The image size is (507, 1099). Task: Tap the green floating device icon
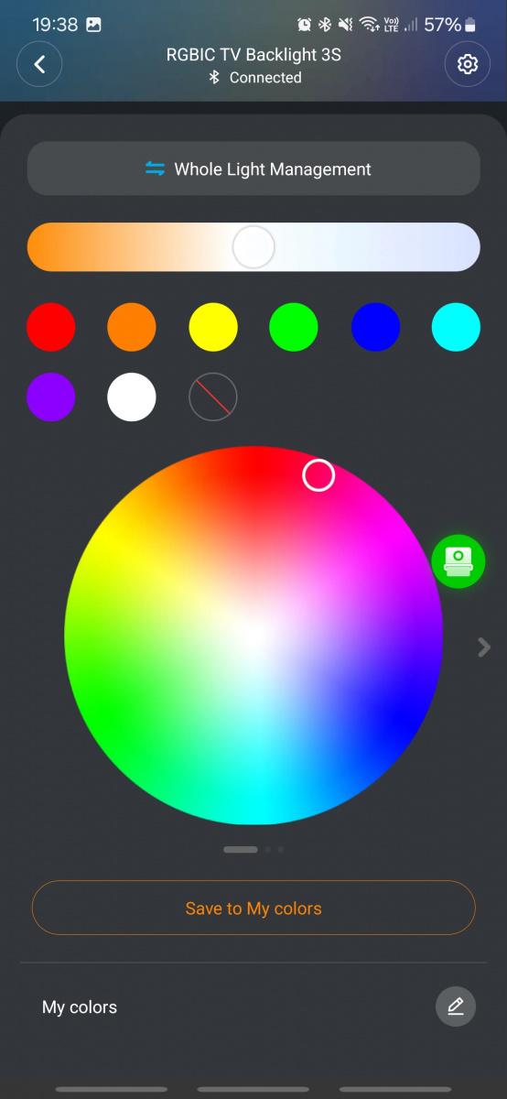(x=458, y=561)
